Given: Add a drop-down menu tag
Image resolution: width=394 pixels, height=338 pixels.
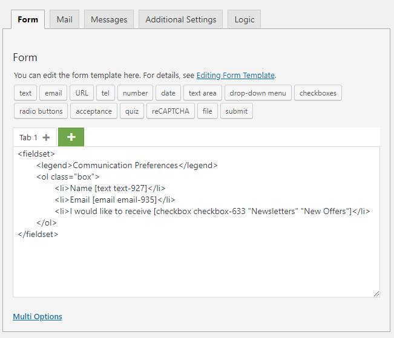Looking at the screenshot, I should pos(258,93).
